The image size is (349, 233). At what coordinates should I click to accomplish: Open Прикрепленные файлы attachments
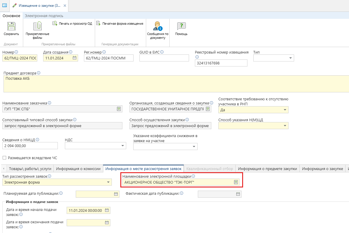37,31
